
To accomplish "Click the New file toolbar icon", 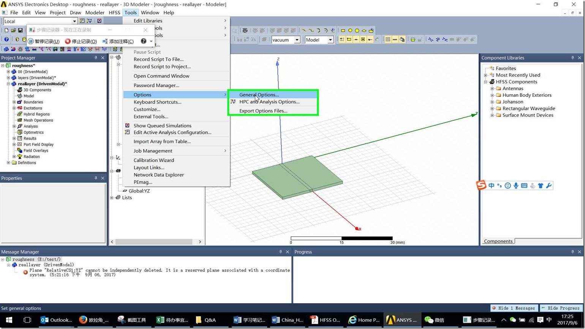I will coord(6,30).
